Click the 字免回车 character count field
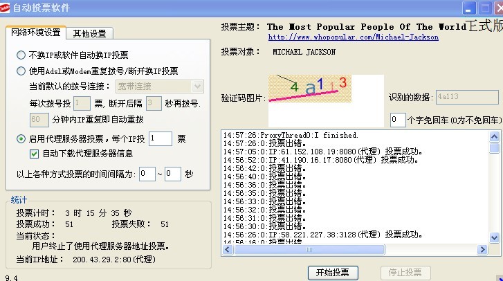503x281 pixels. (397, 120)
